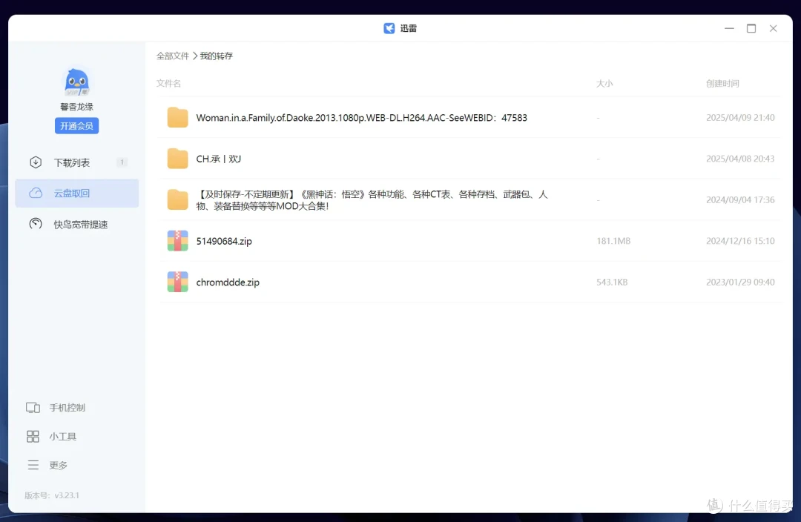801x522 pixels.
Task: Click the date 2023/01/29 09:40
Action: [x=740, y=282]
